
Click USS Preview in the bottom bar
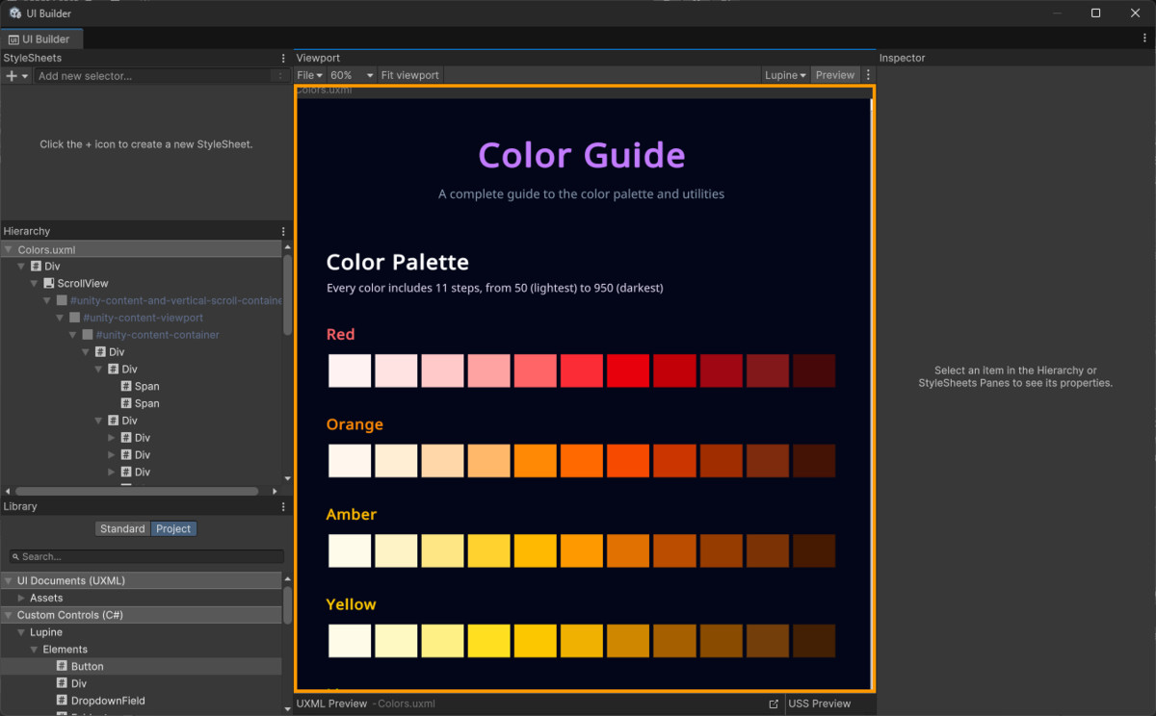[820, 703]
